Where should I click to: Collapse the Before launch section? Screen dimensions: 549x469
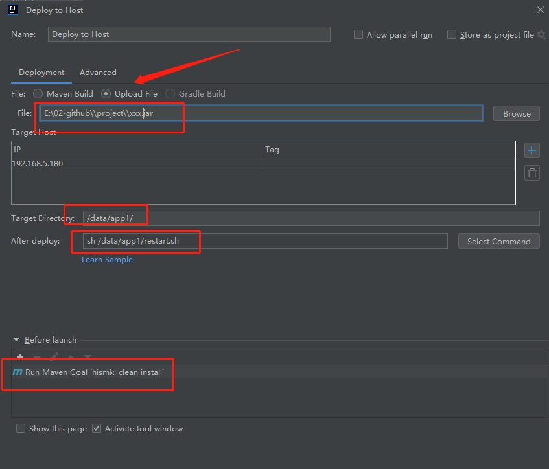tap(16, 339)
